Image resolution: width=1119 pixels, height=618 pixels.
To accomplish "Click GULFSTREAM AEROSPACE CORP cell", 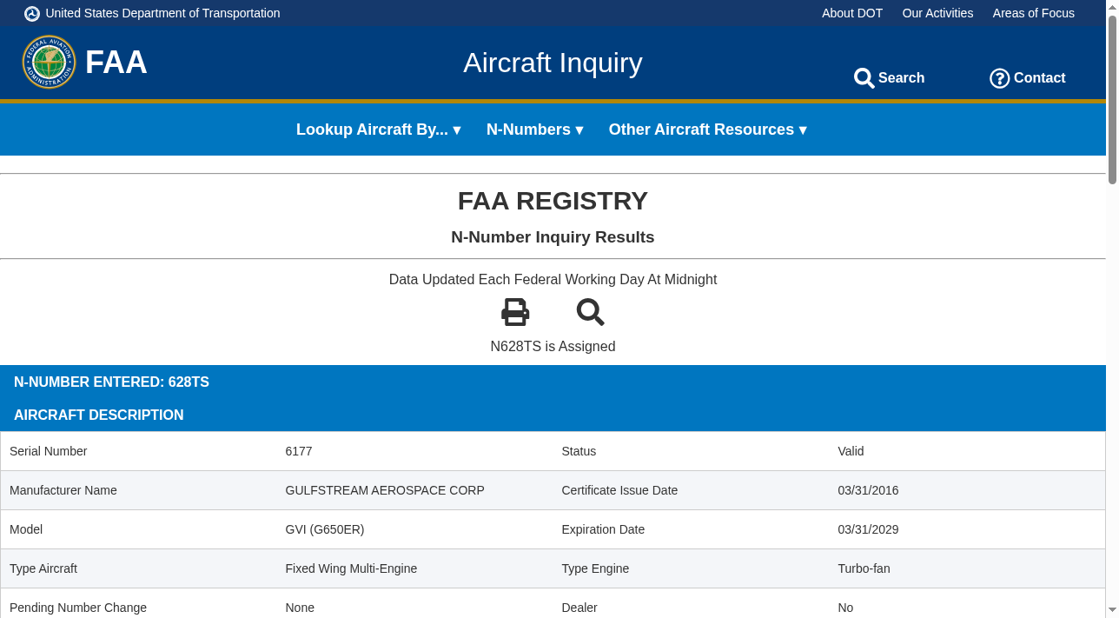I will [385, 490].
